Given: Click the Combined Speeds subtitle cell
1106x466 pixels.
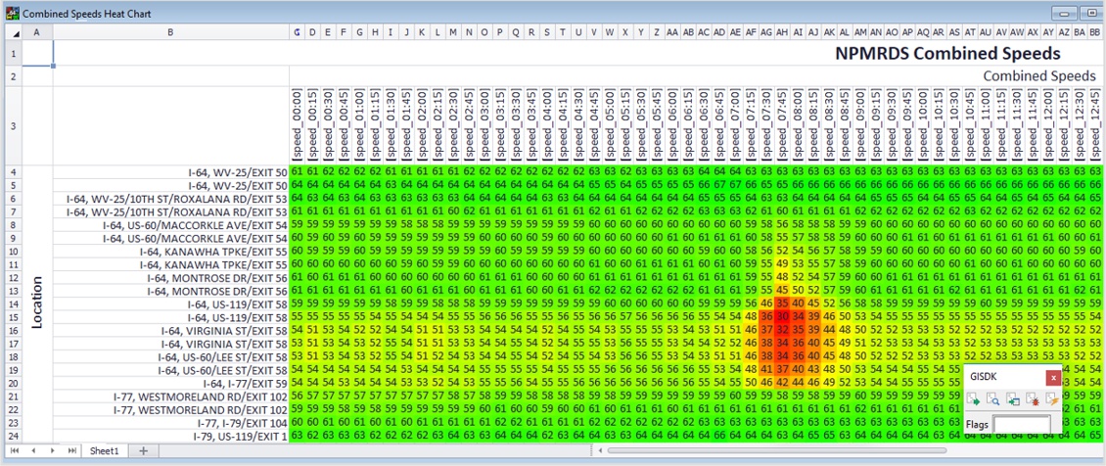Looking at the screenshot, I should (x=1039, y=76).
